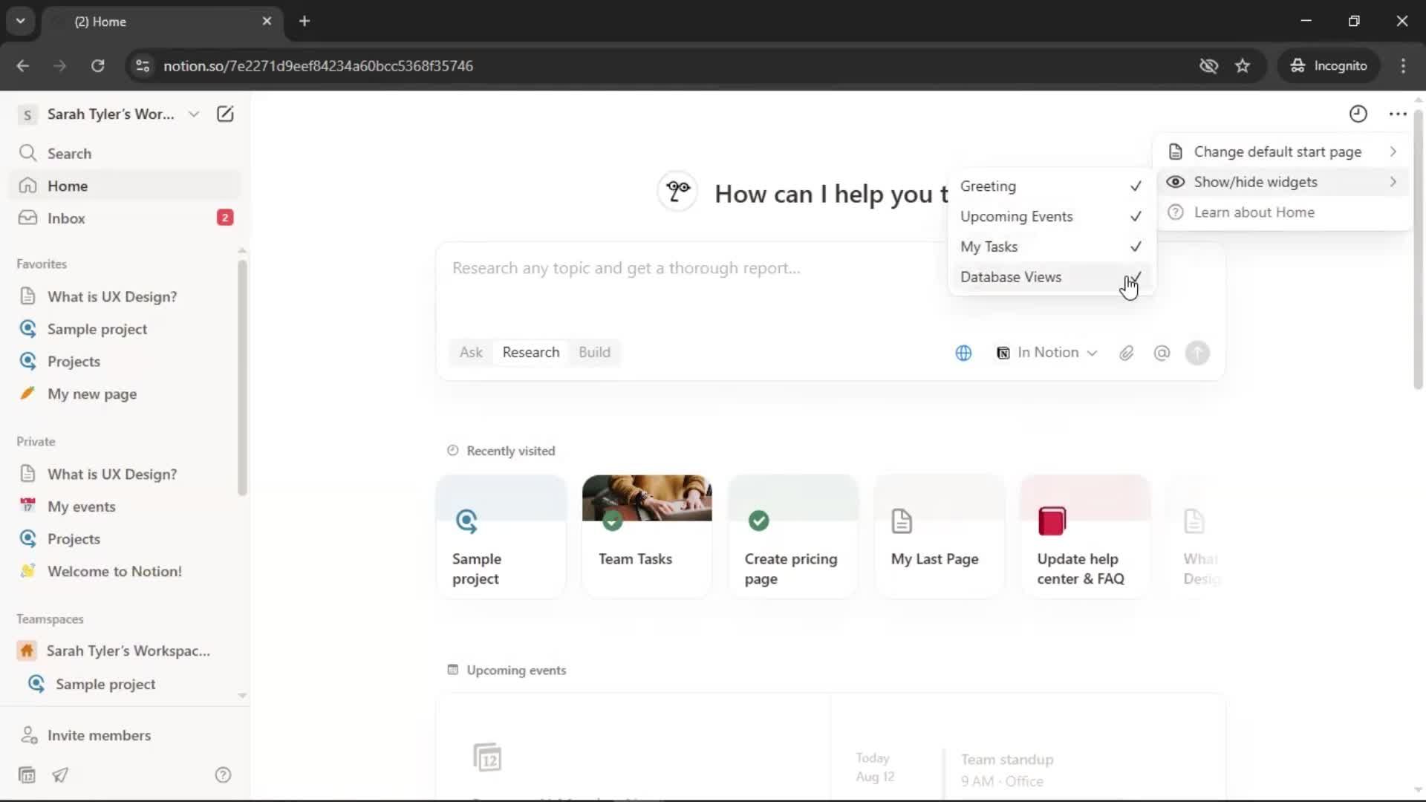Click the tracking protection eye icon in address bar
1426x802 pixels.
coord(1208,66)
